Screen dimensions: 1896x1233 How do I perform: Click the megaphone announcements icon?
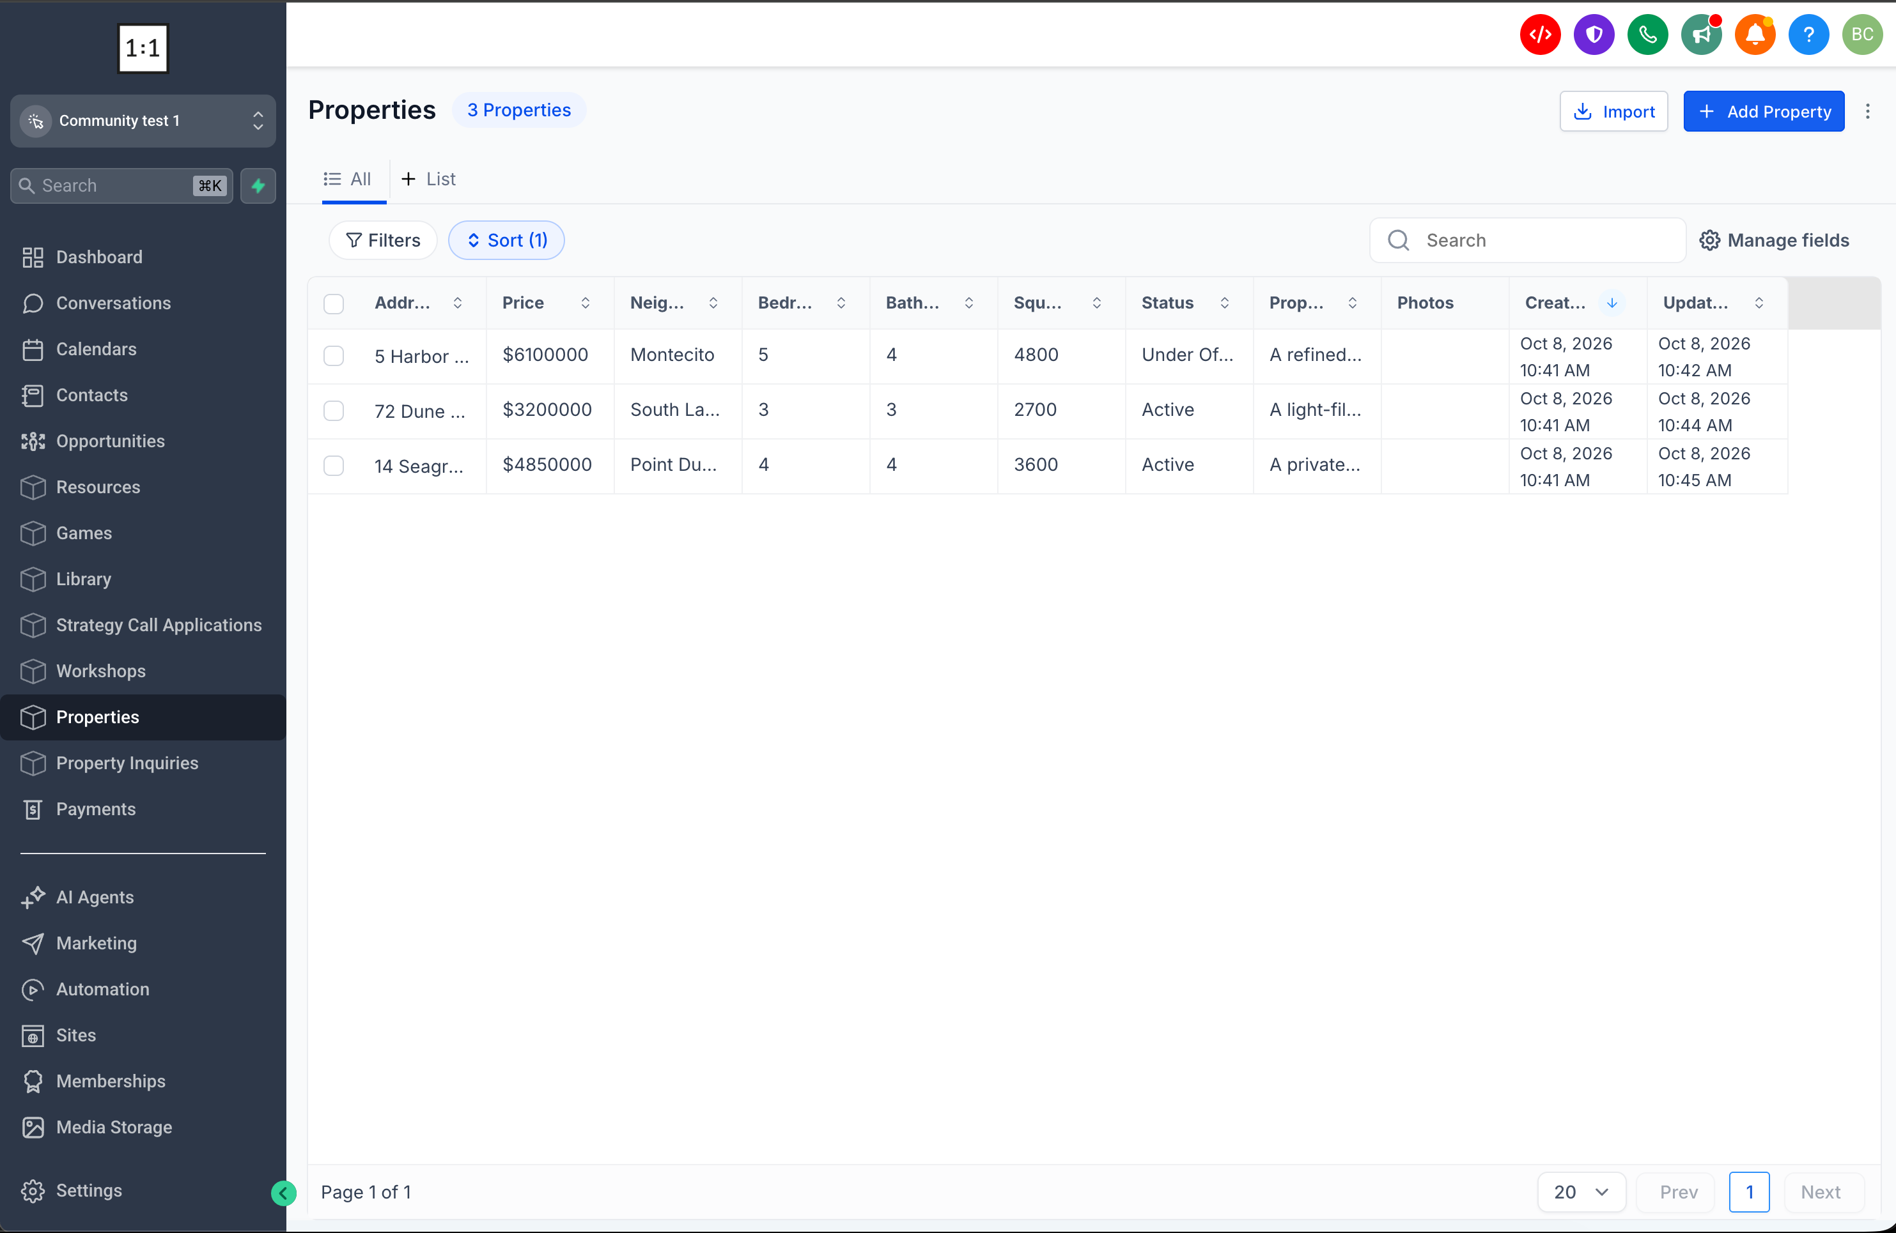click(x=1701, y=35)
